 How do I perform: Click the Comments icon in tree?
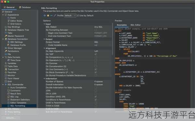click(8, 90)
